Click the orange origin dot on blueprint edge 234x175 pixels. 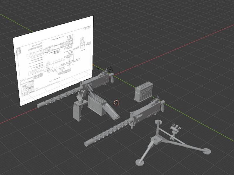coord(93,65)
